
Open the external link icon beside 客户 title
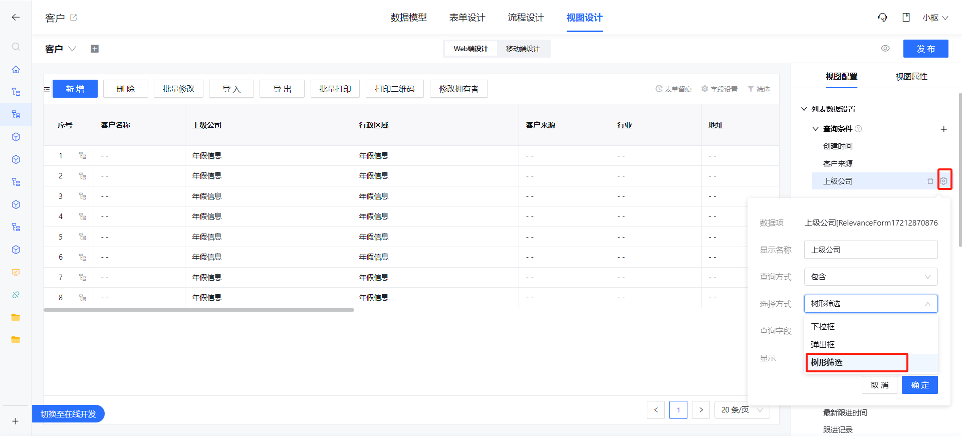(74, 18)
